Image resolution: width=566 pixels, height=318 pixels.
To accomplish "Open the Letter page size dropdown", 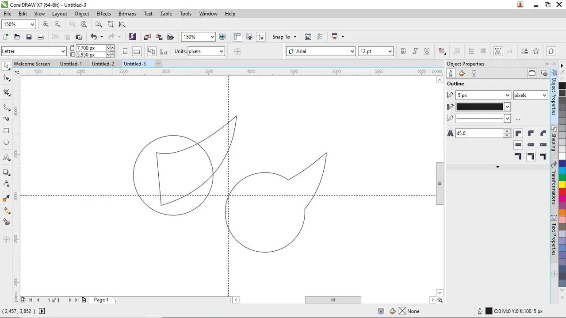I will tap(63, 51).
